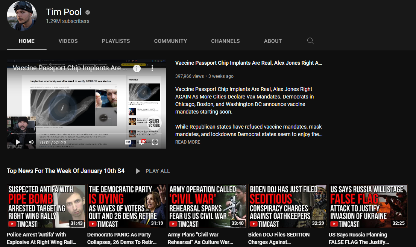Switch to the VIDEOS tab
This screenshot has height=247, width=416.
click(x=68, y=41)
